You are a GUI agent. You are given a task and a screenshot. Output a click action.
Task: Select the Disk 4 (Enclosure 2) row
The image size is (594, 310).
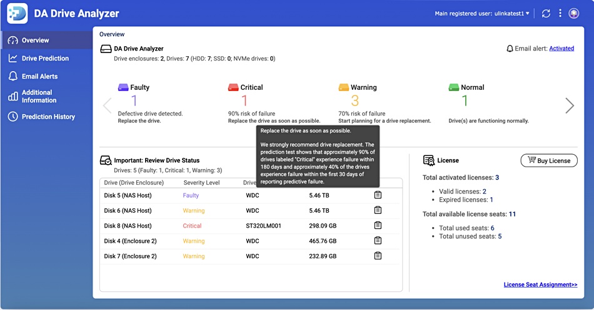tap(251, 241)
